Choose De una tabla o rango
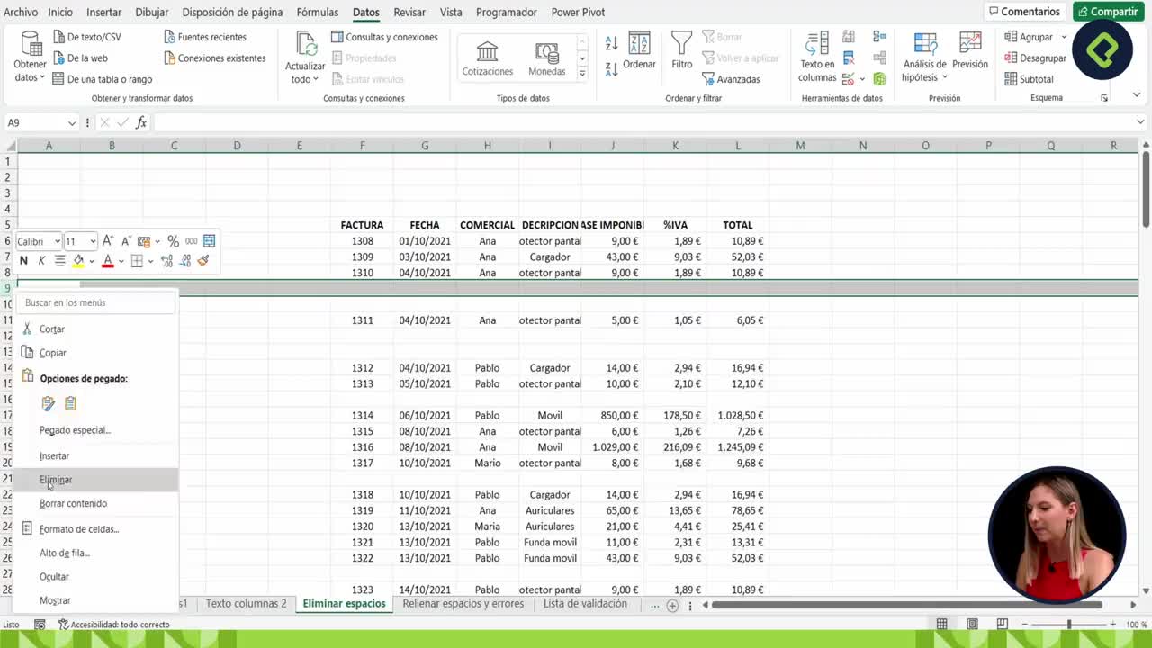This screenshot has width=1152, height=648. coord(102,79)
